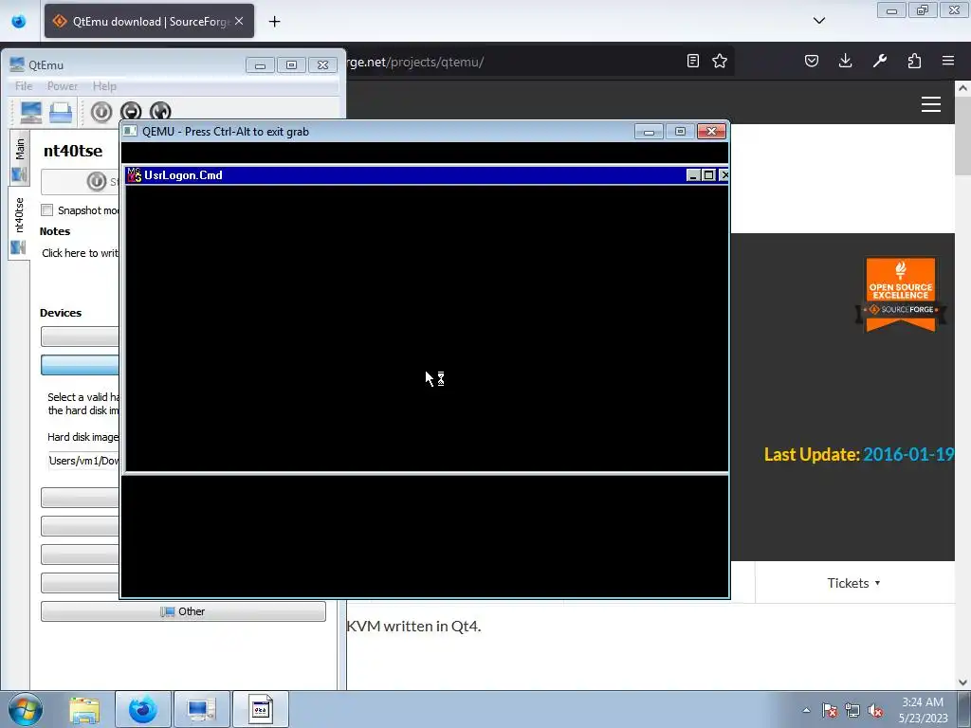Screen dimensions: 971x728
Task: Click the network tray icon
Action: (852, 710)
